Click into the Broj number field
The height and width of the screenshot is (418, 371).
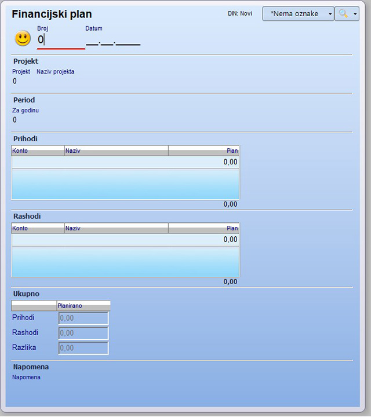pos(61,40)
